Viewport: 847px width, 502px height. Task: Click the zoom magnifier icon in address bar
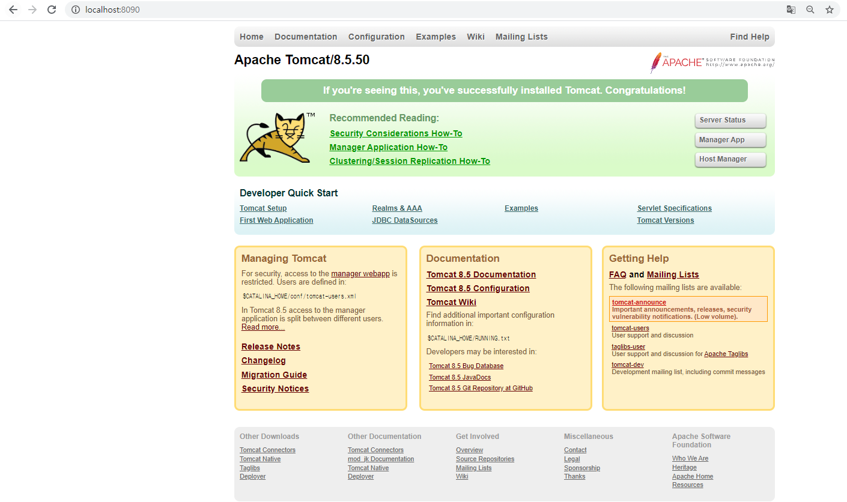pyautogui.click(x=810, y=10)
